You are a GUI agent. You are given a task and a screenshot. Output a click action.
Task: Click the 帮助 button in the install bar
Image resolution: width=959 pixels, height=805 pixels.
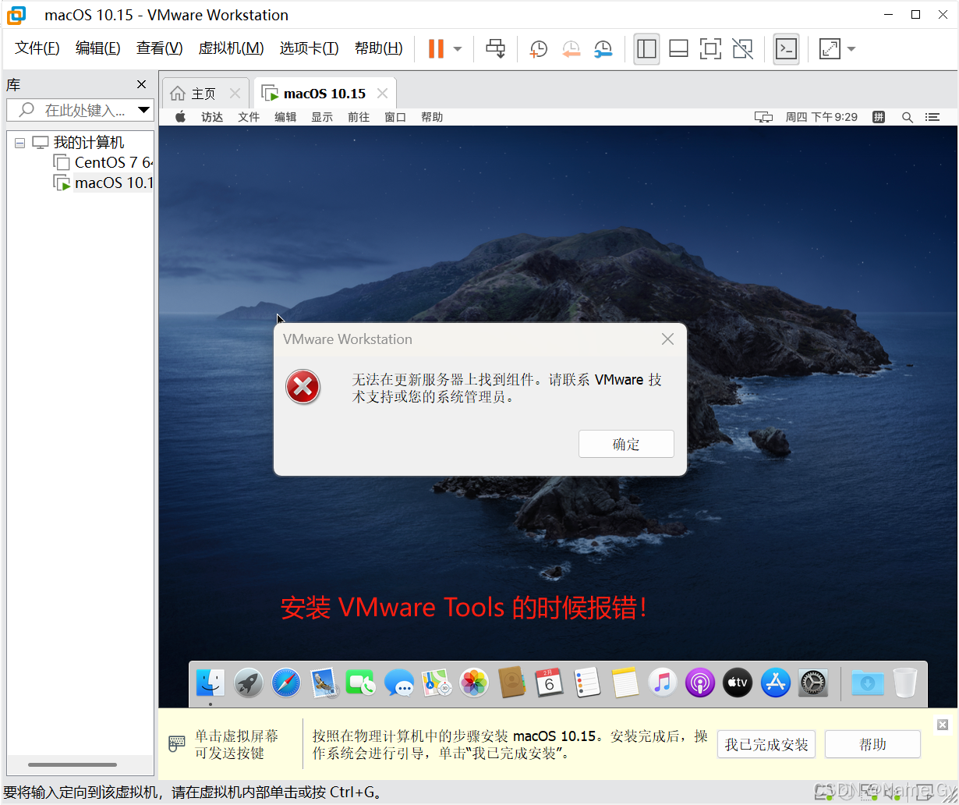pyautogui.click(x=872, y=744)
